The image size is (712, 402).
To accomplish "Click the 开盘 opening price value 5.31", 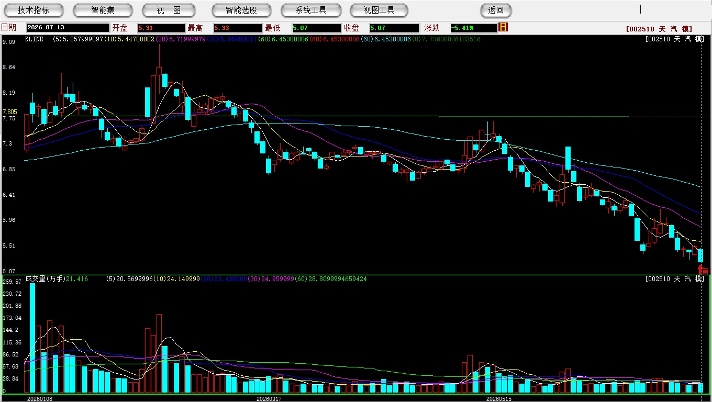I will pos(161,28).
